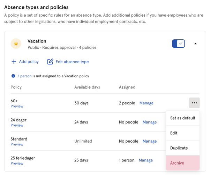Image resolution: width=210 pixels, height=175 pixels.
Task: Preview the 60+ policy
Action: pyautogui.click(x=17, y=106)
